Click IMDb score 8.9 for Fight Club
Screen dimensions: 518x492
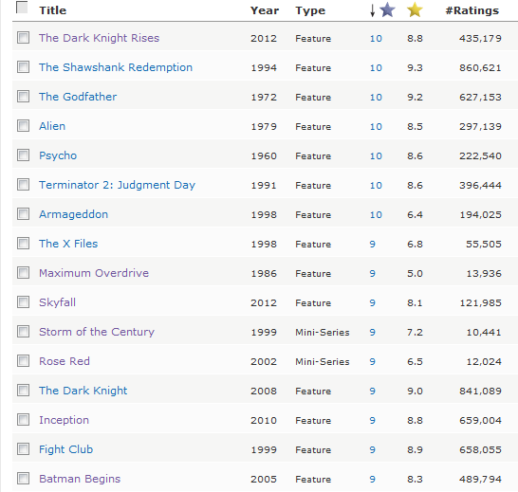(415, 449)
